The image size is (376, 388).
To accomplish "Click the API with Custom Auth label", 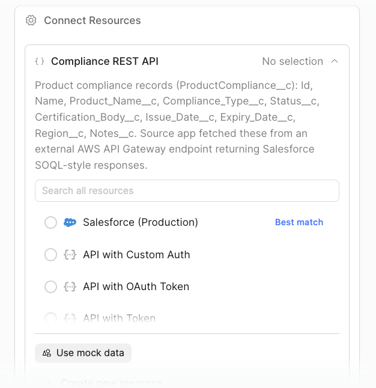I will (x=136, y=255).
